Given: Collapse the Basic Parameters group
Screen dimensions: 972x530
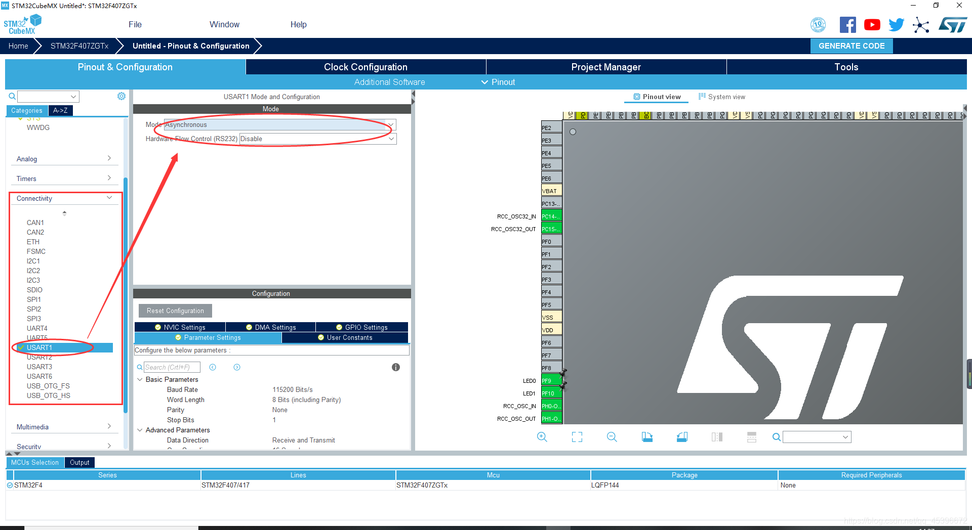Looking at the screenshot, I should click(x=140, y=379).
